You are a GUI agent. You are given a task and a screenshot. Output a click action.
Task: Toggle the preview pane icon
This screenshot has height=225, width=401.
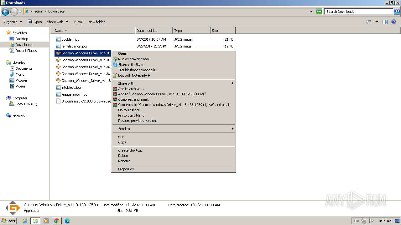[x=385, y=22]
